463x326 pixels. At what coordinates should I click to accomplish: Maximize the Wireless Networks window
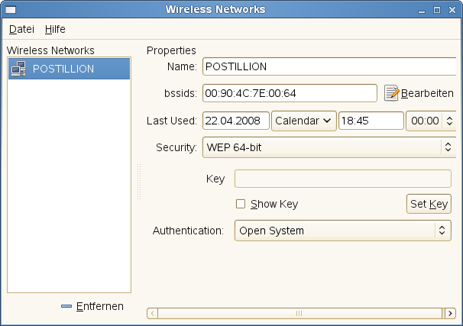point(439,10)
